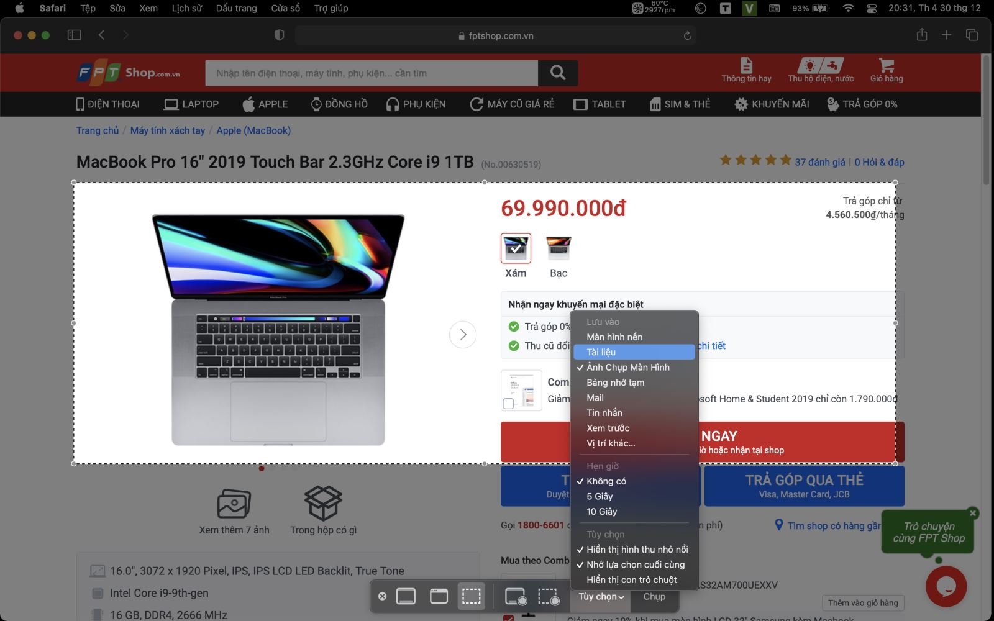Click the Chụp capture button

point(654,597)
